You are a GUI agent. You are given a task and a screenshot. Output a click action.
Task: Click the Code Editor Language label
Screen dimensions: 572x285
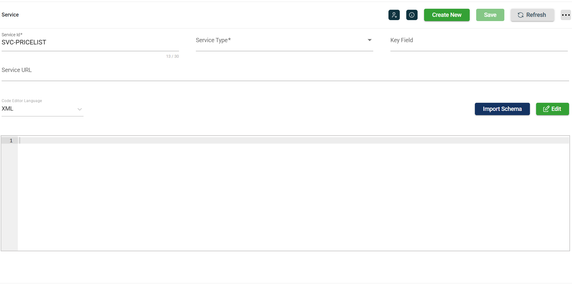tap(22, 101)
